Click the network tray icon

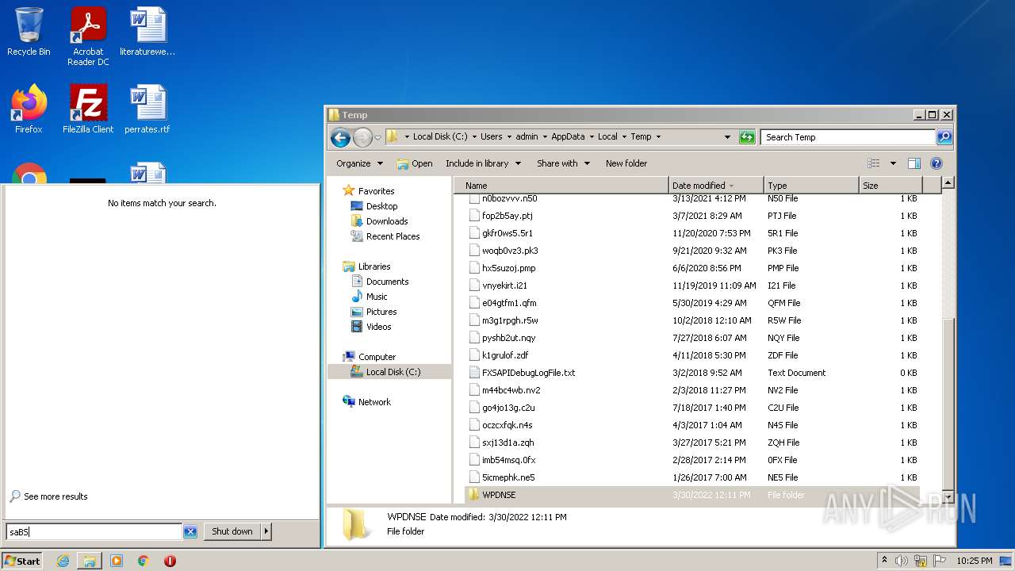pyautogui.click(x=921, y=561)
